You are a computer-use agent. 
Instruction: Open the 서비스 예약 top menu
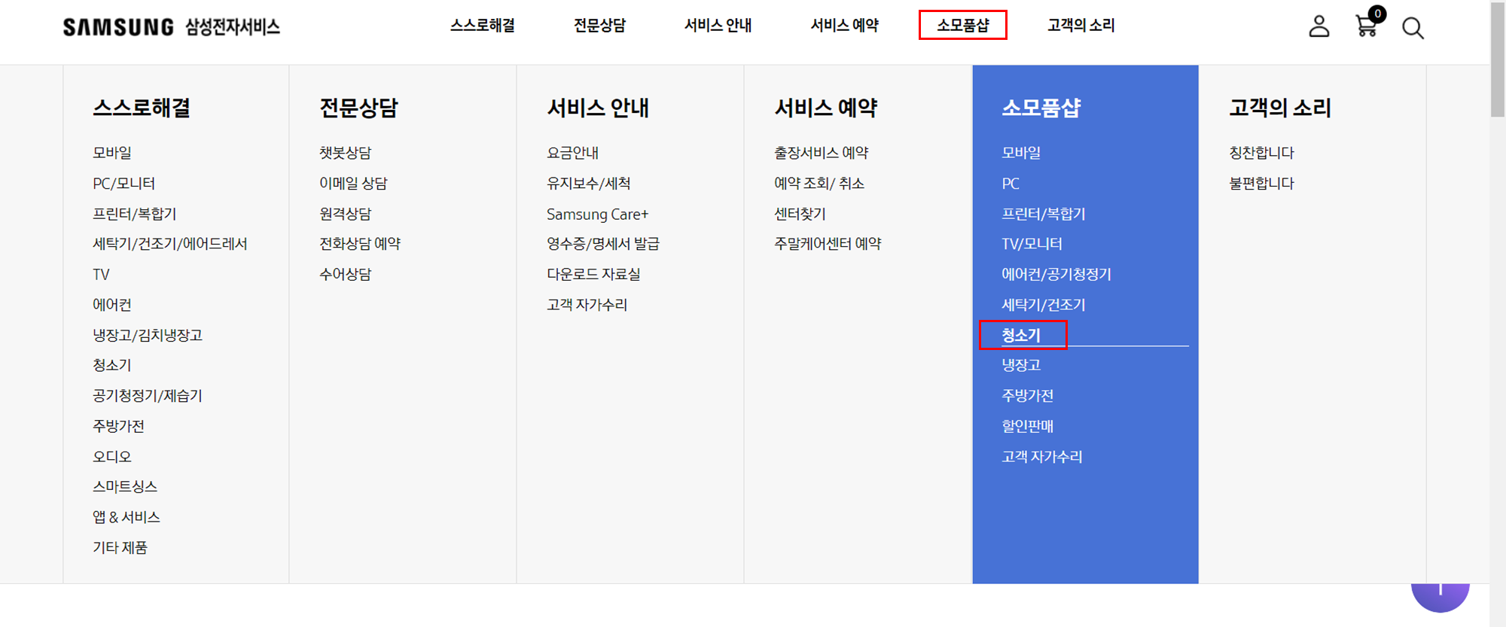pos(845,25)
